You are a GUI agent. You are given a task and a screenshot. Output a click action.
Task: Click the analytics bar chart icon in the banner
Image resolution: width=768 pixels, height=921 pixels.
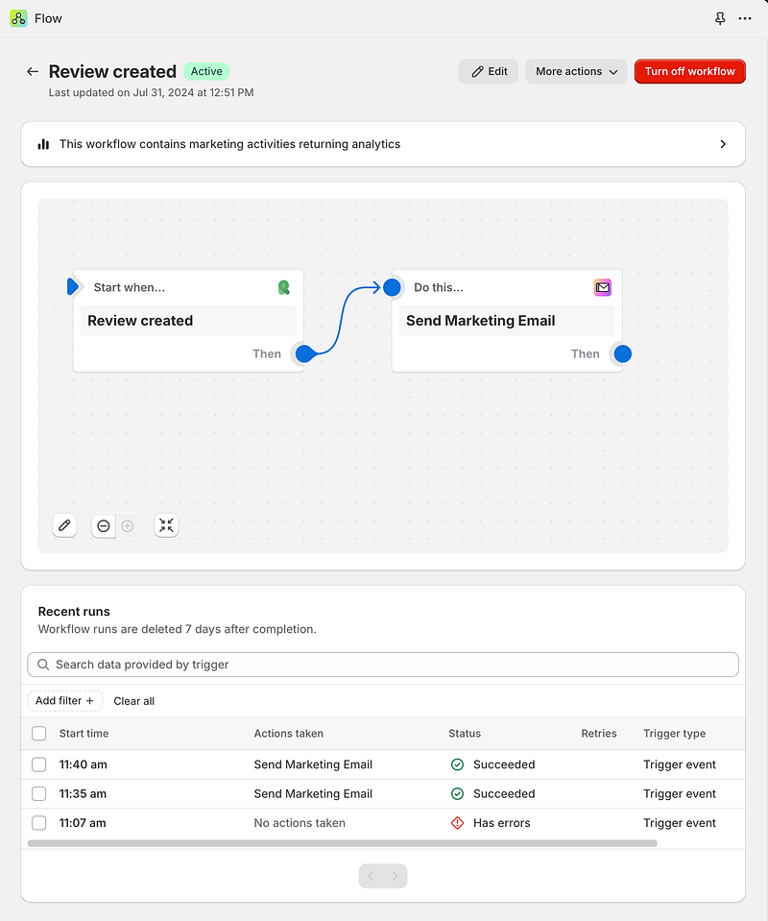click(x=42, y=143)
